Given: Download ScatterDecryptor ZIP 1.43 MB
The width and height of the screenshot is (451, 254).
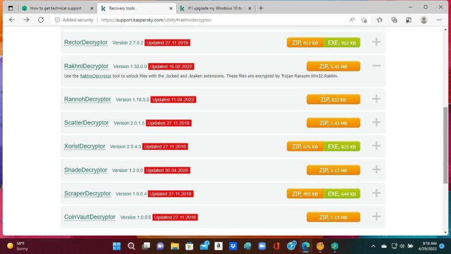Looking at the screenshot, I should pyautogui.click(x=333, y=123).
